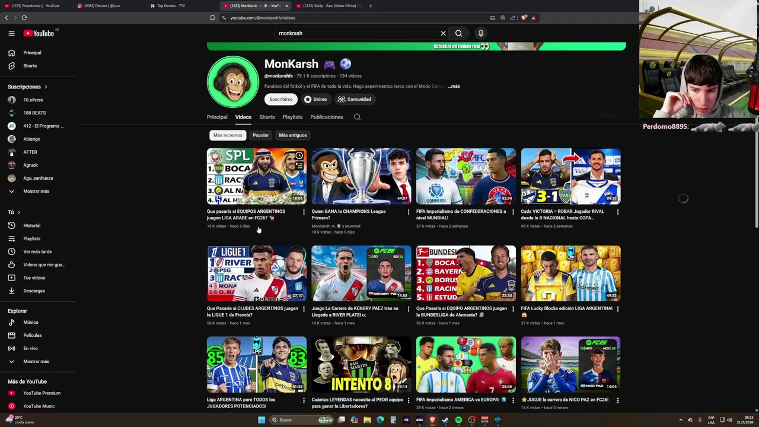
Task: Open the LIGUE 1 River video thumbnail
Action: coord(256,273)
